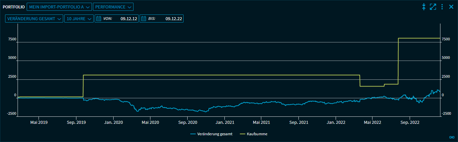Open the VON date calendar icon
This screenshot has width=458, height=142.
point(99,19)
